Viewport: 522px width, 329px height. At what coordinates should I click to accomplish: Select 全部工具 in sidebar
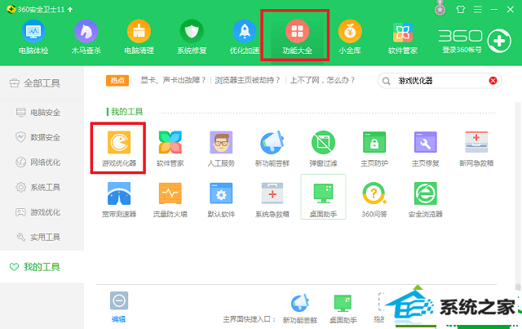tap(42, 83)
